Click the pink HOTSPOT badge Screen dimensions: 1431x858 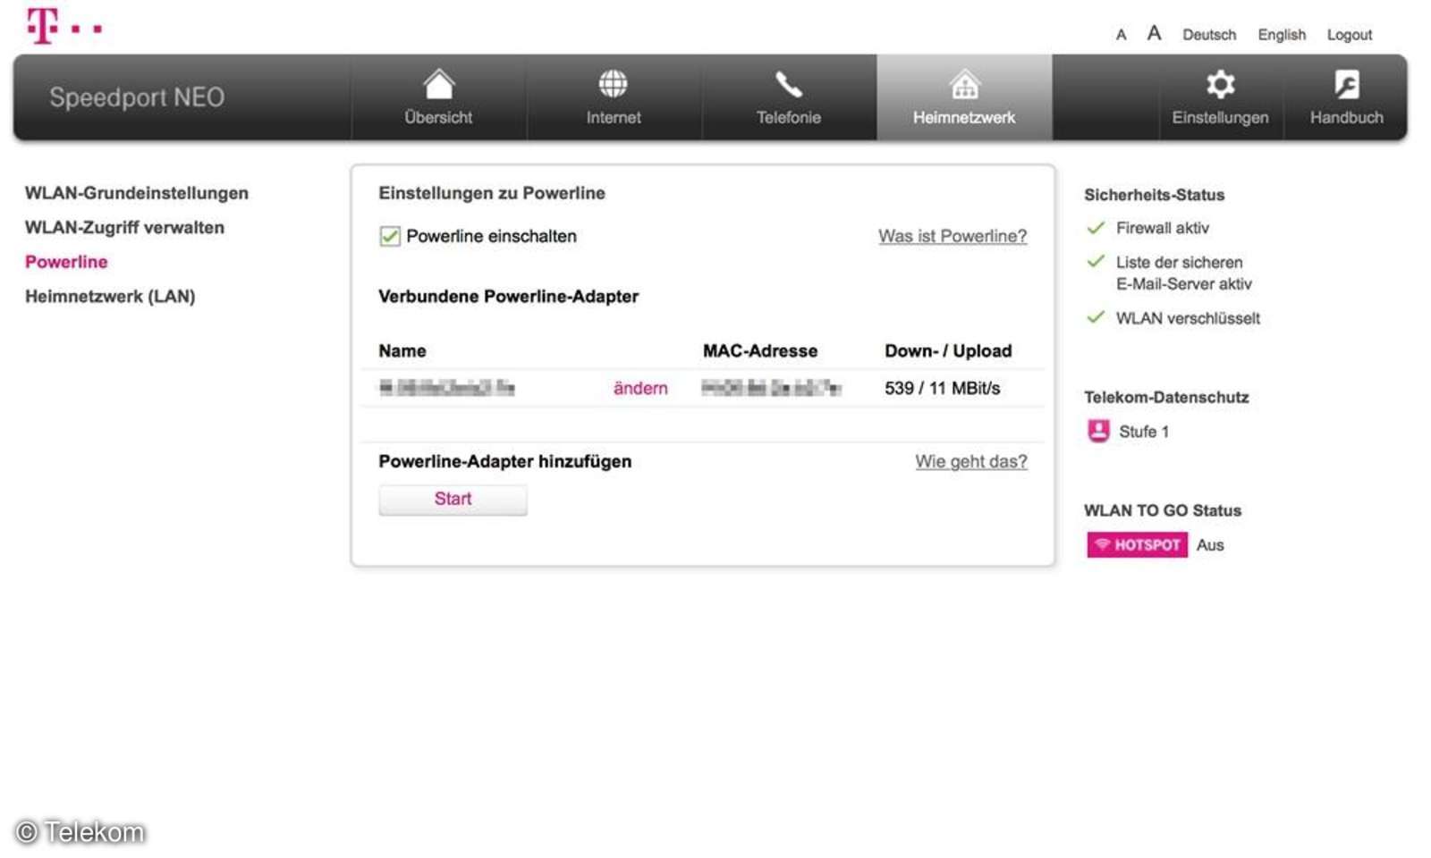tap(1137, 544)
